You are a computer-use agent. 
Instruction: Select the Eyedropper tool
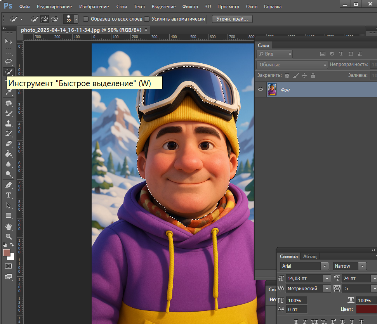point(9,92)
